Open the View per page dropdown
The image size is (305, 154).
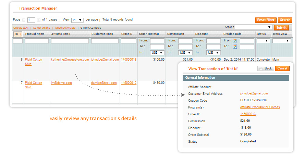77,20
